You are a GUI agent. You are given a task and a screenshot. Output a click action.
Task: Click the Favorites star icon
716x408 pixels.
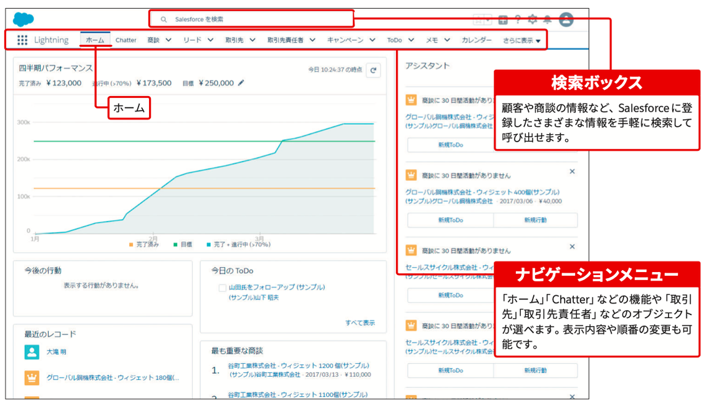point(478,19)
